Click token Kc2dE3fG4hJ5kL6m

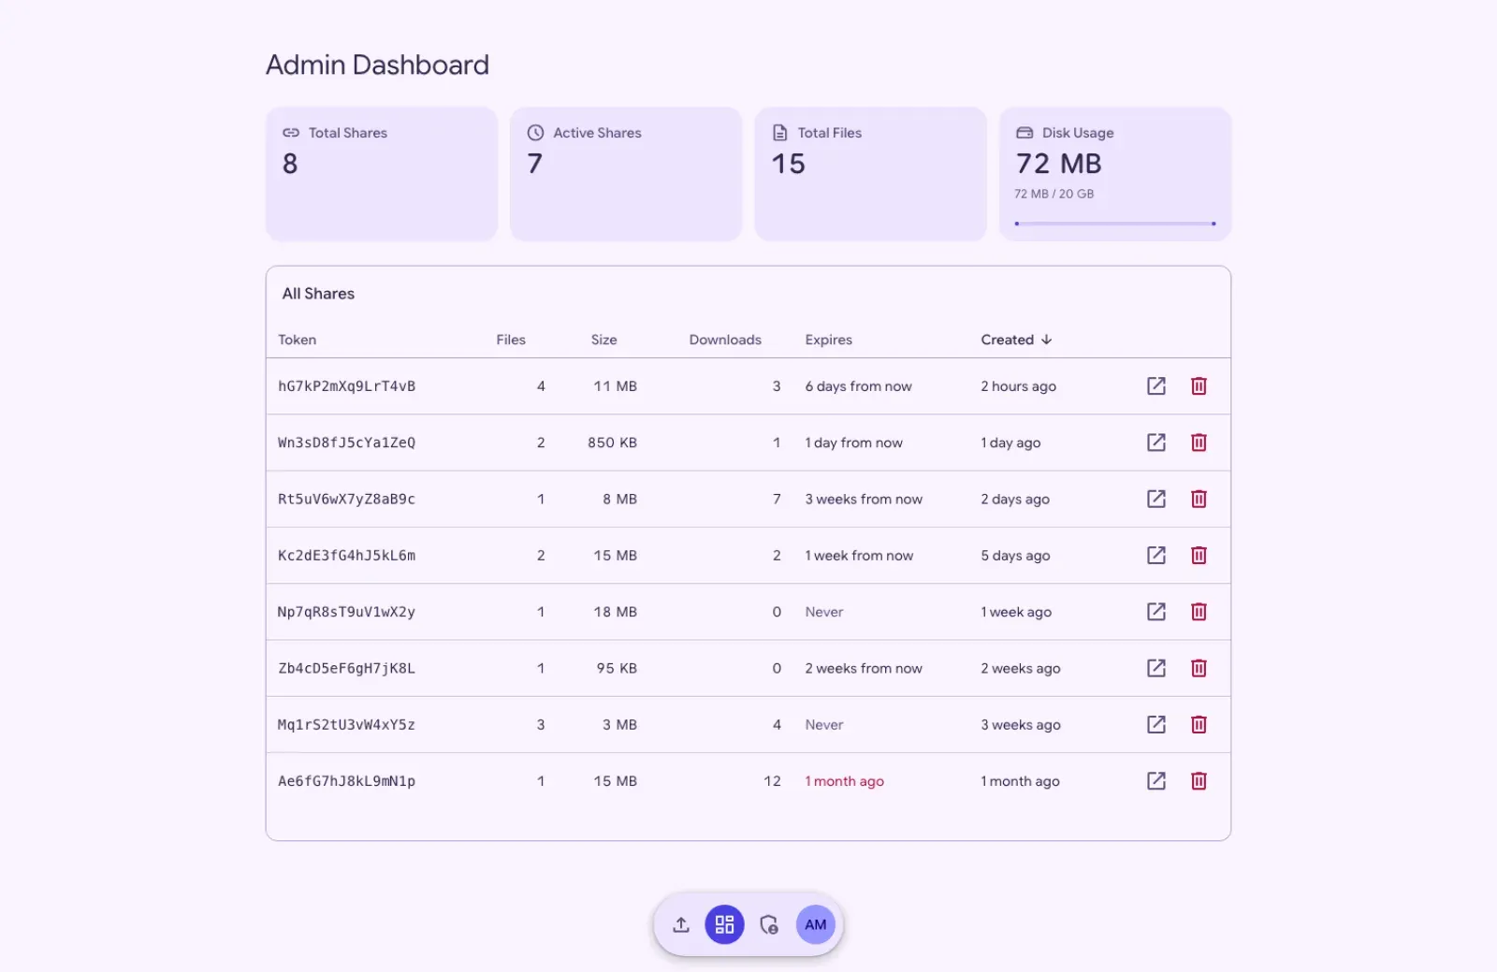click(347, 556)
